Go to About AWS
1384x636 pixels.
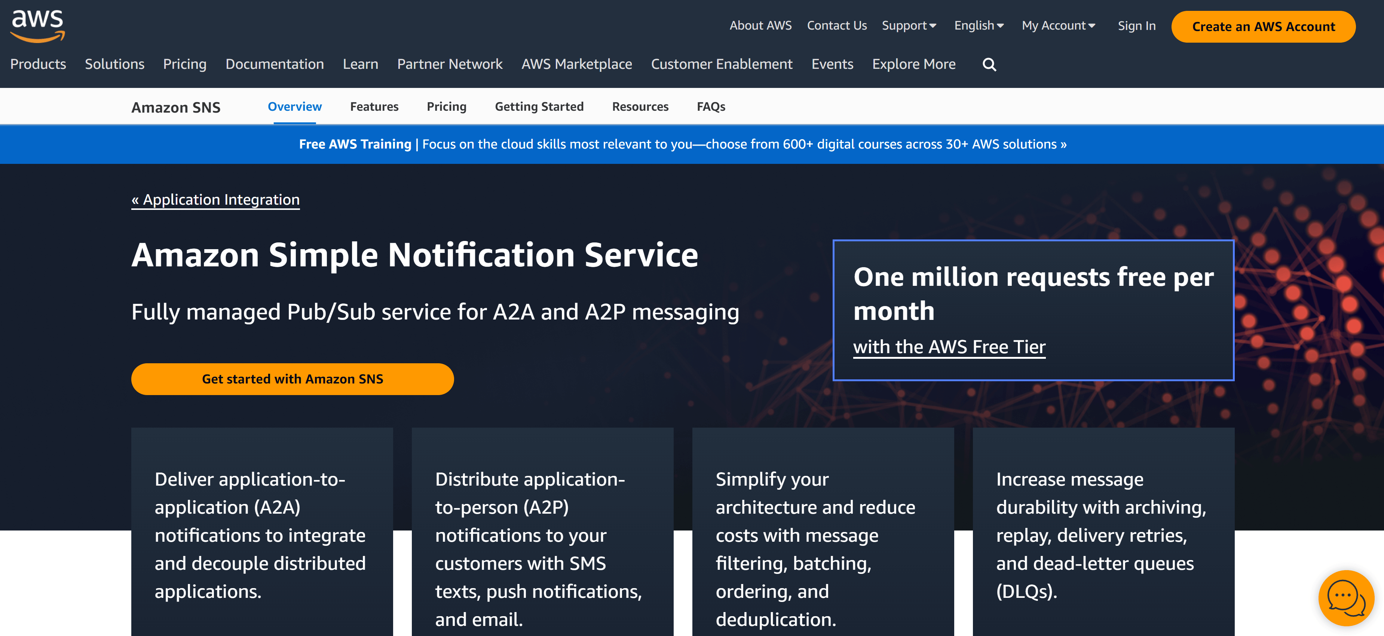760,26
